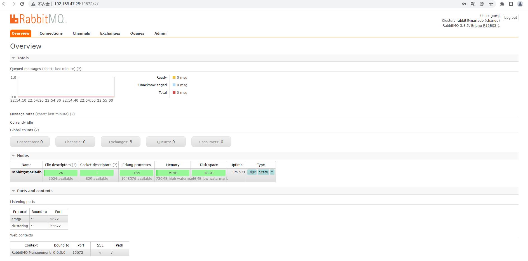Go back using browser back arrow
Viewport: 528px width, 261px height.
click(4, 4)
